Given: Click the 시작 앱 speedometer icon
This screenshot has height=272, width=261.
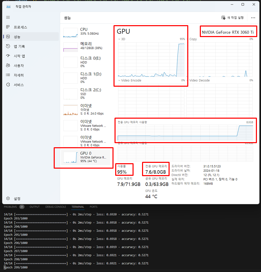Looking at the screenshot, I should tap(8, 56).
